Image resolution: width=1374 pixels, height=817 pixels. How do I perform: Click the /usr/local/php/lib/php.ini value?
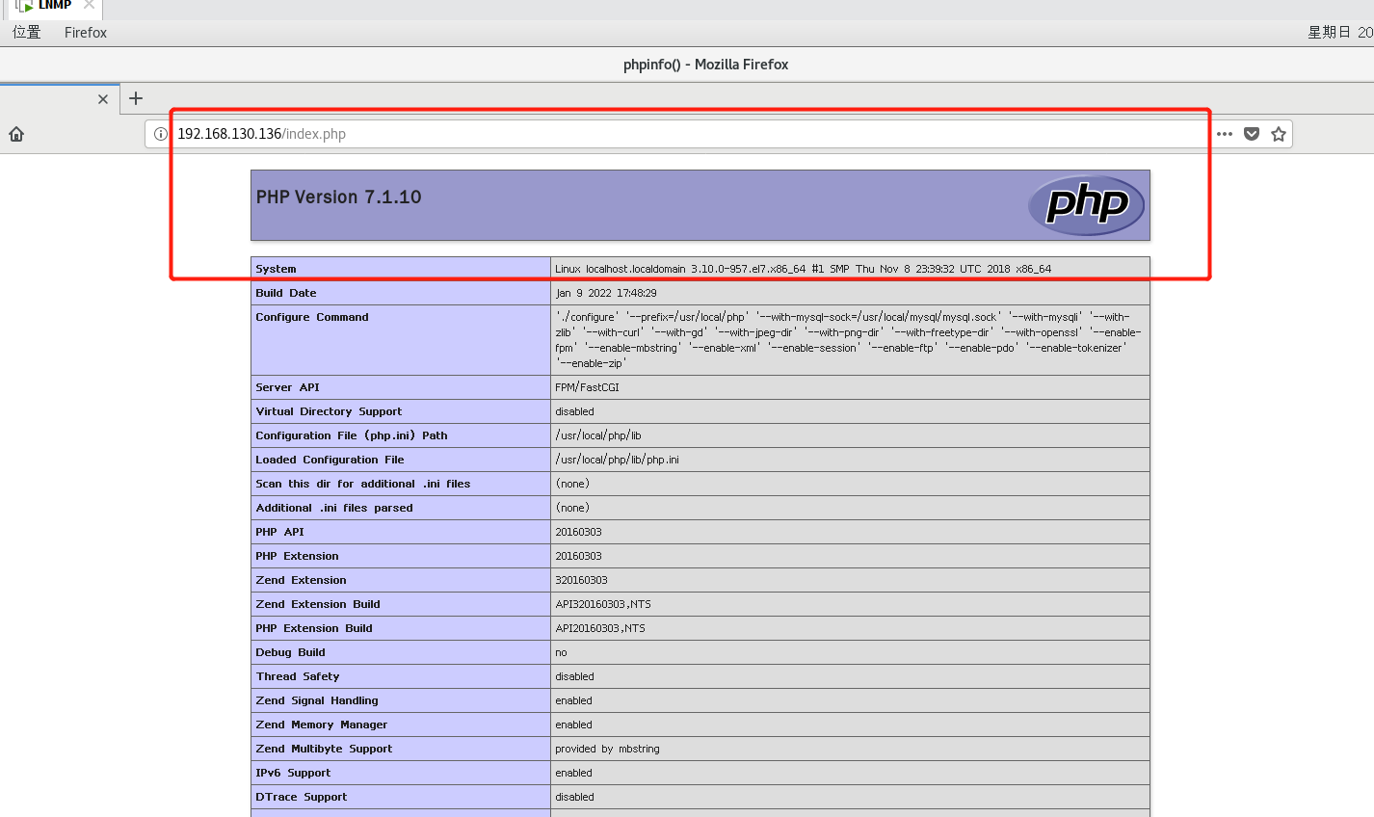point(617,460)
